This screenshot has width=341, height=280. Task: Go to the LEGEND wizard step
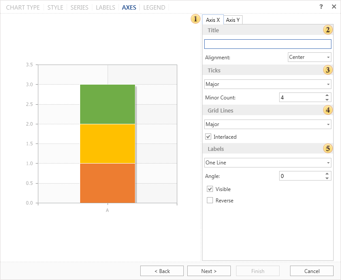pyautogui.click(x=154, y=7)
